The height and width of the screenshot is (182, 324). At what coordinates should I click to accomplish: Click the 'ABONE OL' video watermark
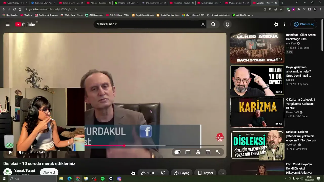click(219, 137)
